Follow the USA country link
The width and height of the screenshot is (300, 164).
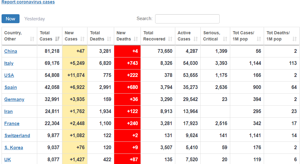tap(9, 75)
